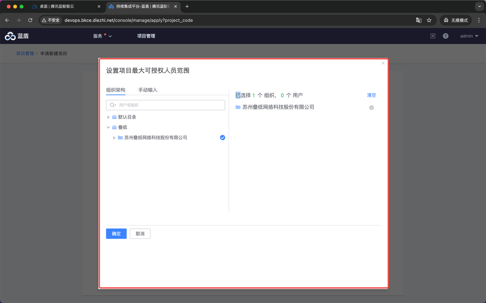Close the 桌面 | 腾讯蓝鲸智云 browser tab
The image size is (486, 303).
tap(99, 6)
